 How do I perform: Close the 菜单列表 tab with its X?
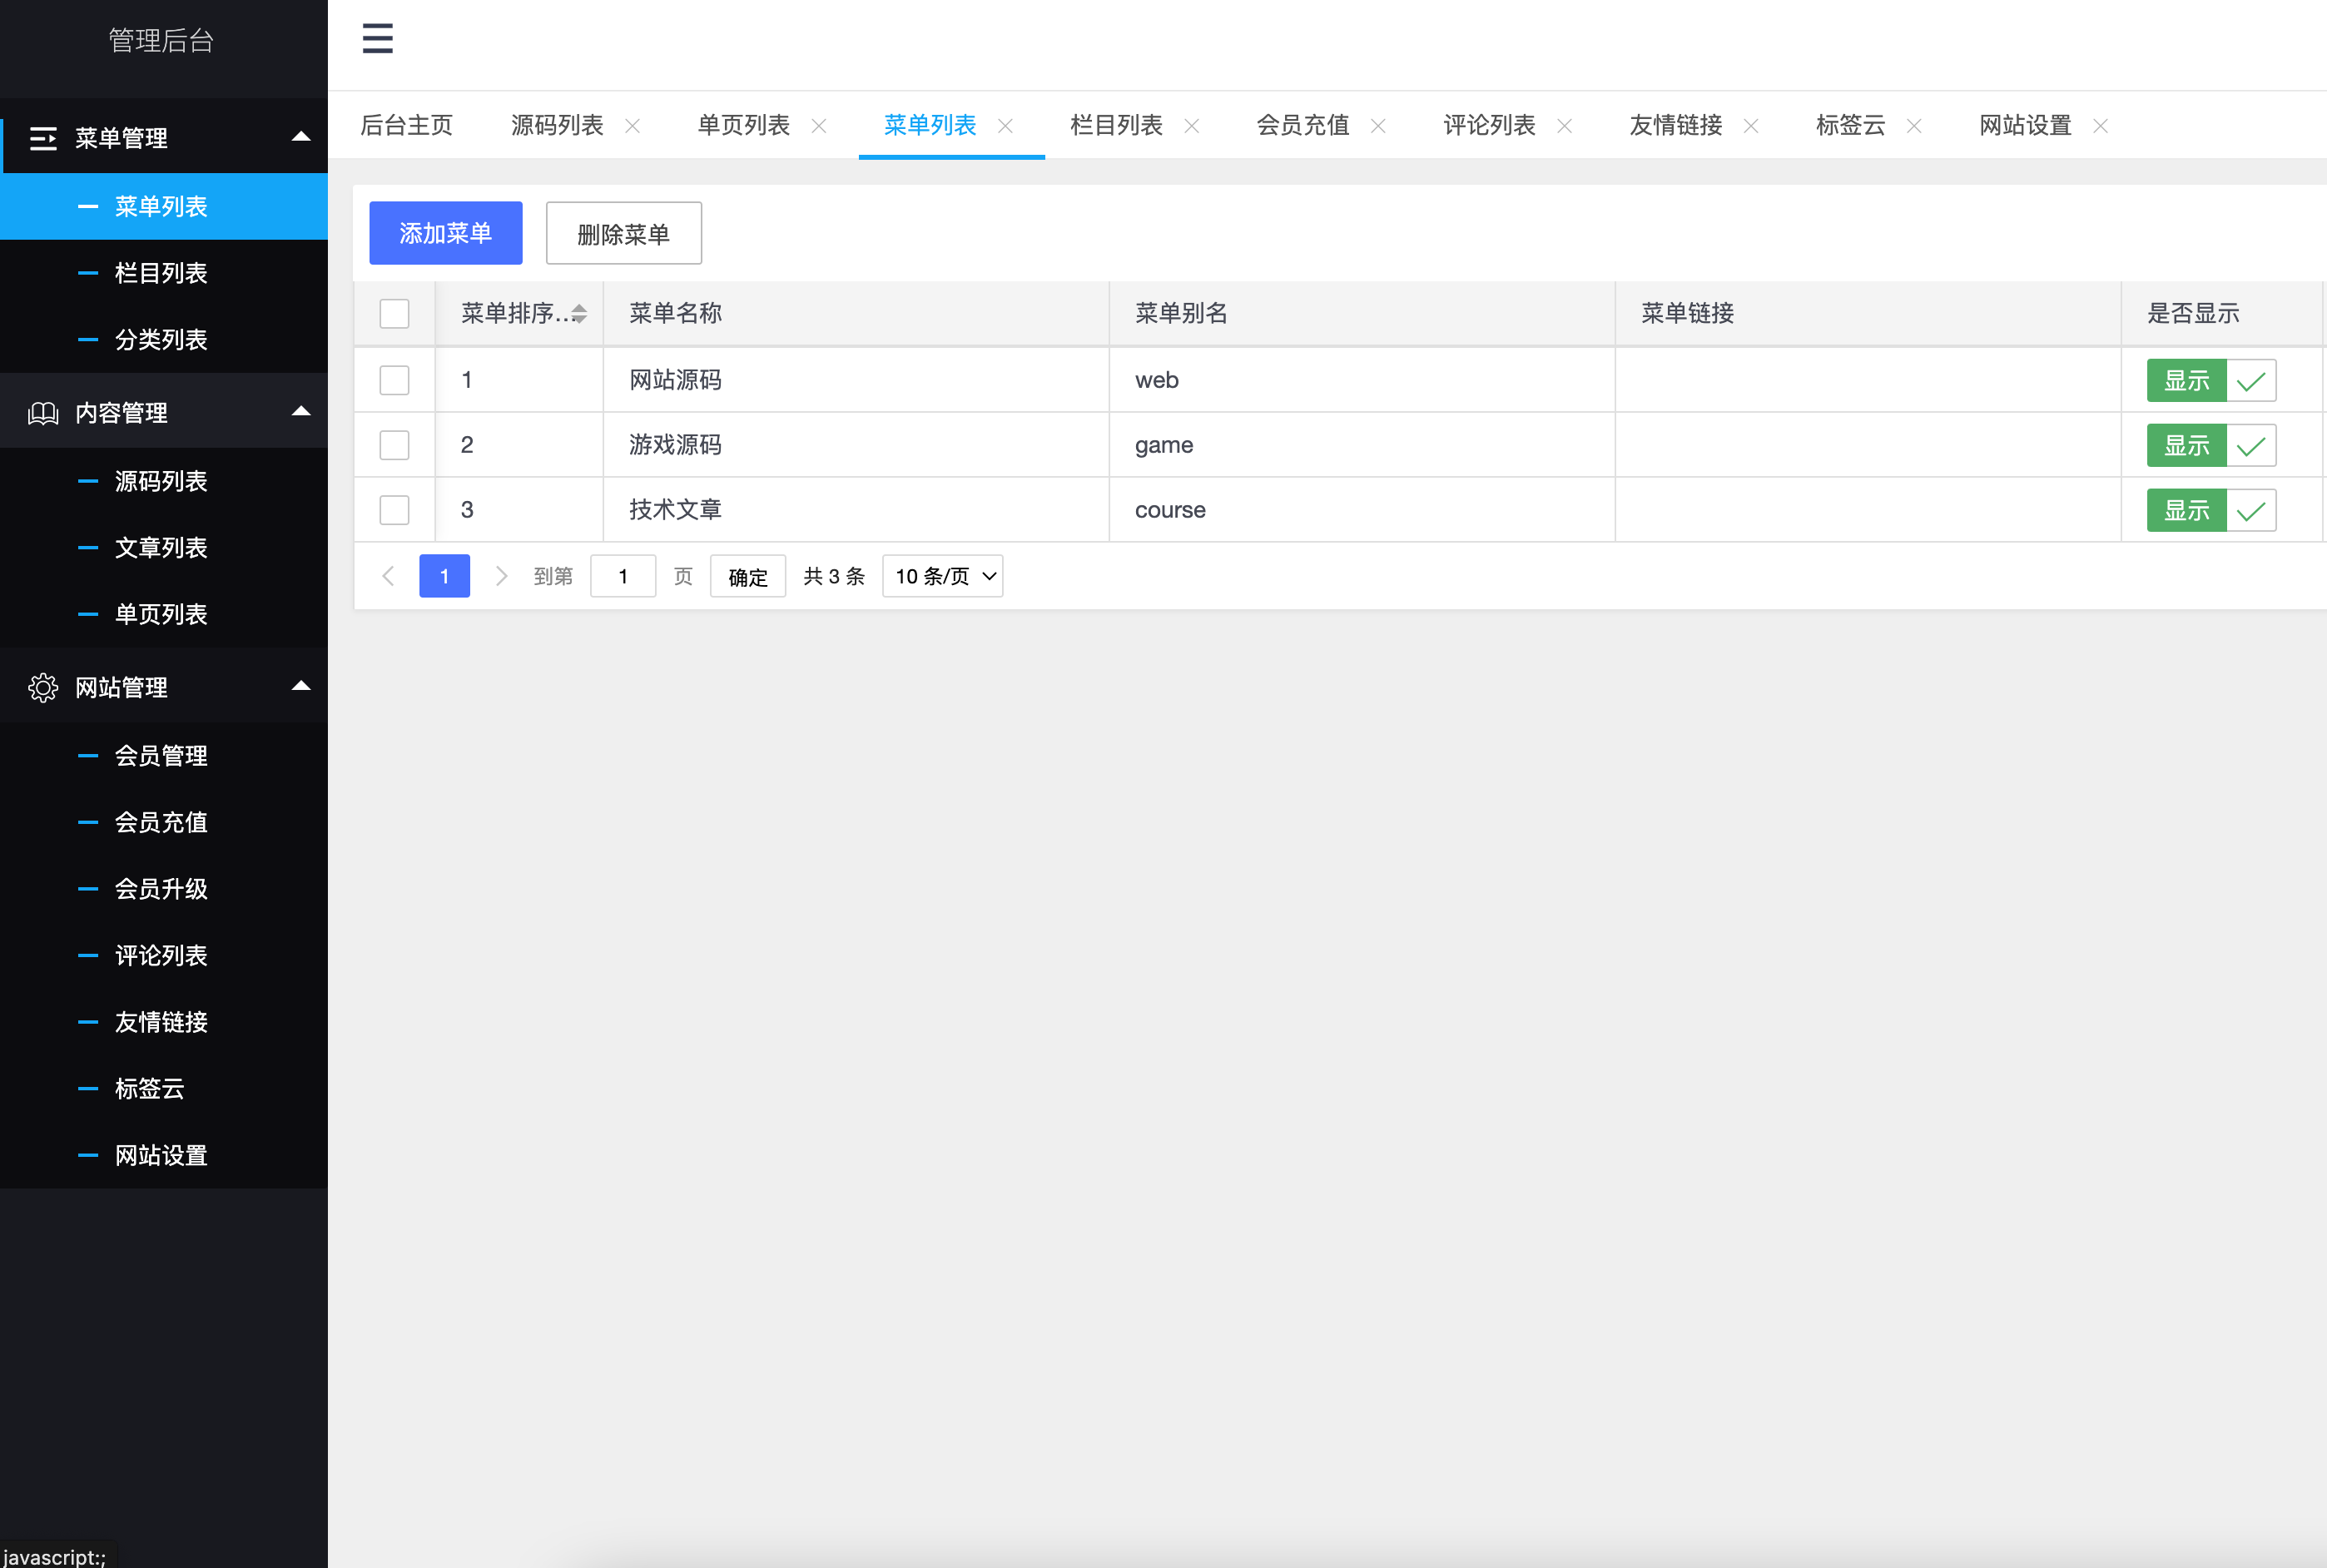(x=1005, y=126)
